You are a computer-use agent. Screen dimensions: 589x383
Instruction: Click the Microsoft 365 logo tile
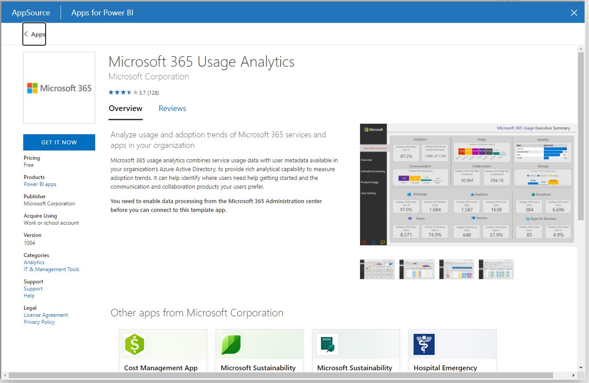click(59, 88)
